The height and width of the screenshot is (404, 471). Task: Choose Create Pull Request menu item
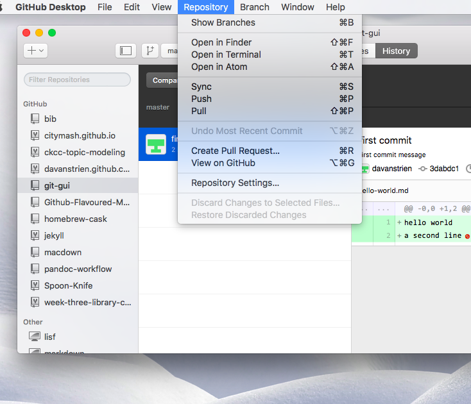pos(235,151)
